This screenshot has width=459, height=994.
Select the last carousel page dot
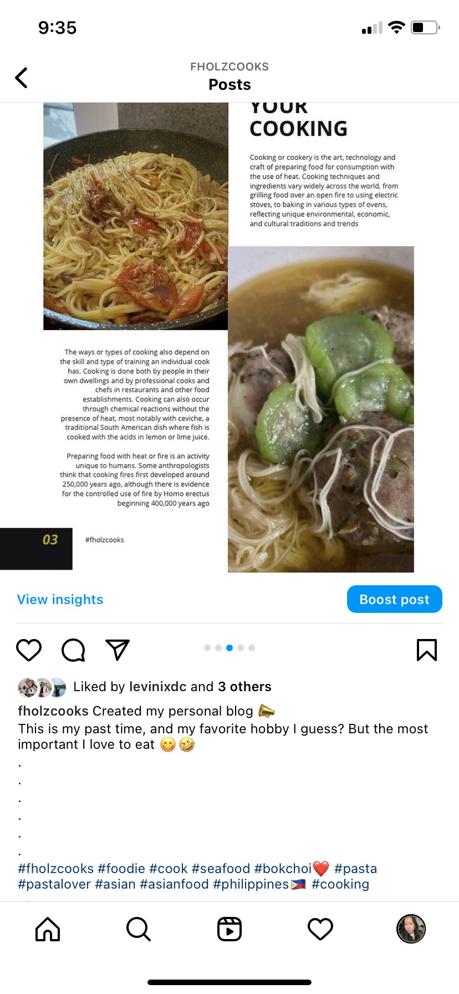point(252,648)
